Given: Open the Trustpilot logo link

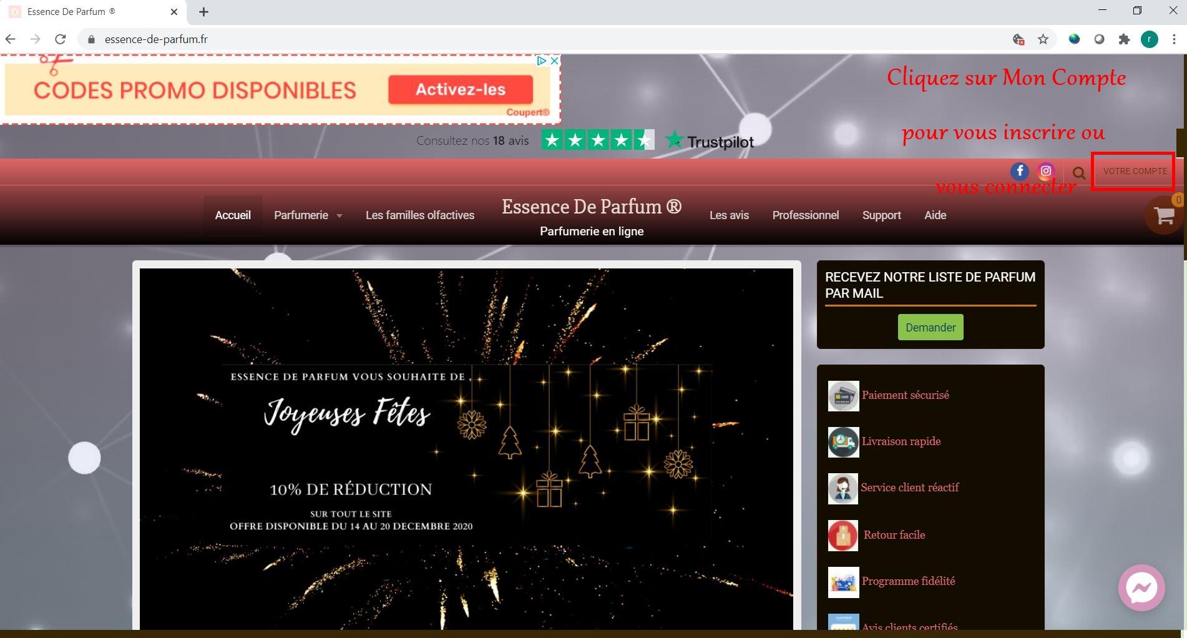Looking at the screenshot, I should pyautogui.click(x=710, y=141).
